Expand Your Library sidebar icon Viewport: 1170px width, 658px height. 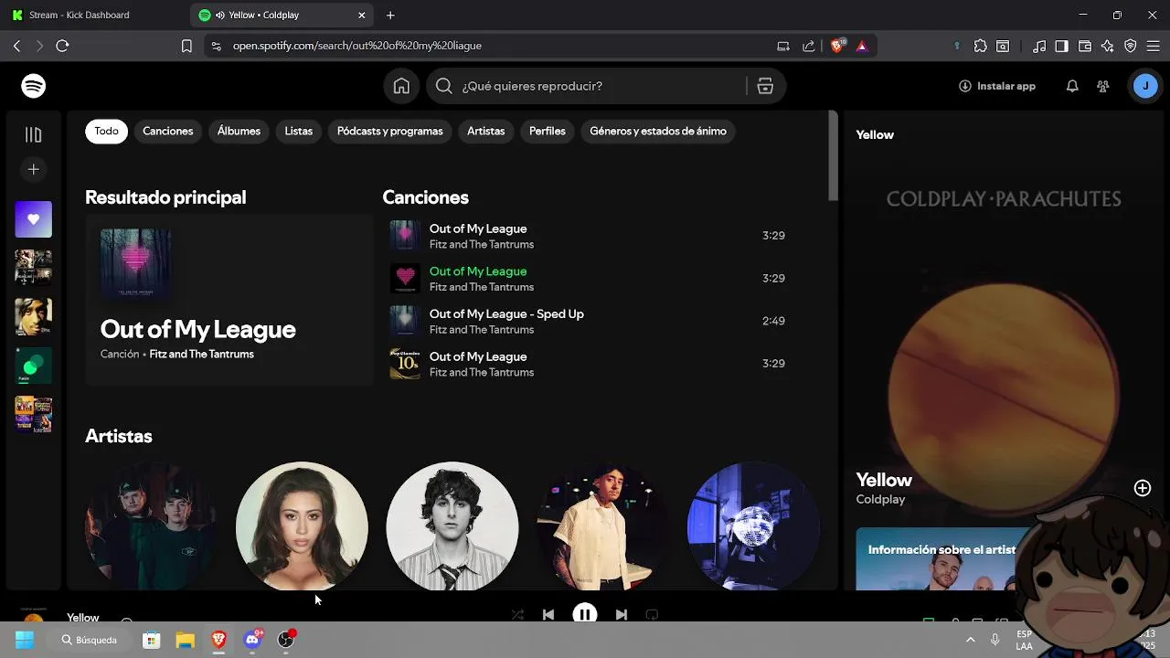(x=34, y=135)
